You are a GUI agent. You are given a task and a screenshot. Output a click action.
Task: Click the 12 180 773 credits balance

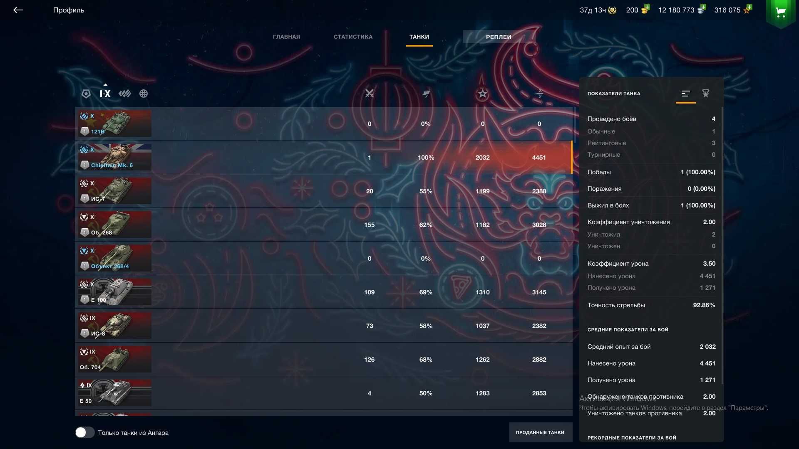676,10
